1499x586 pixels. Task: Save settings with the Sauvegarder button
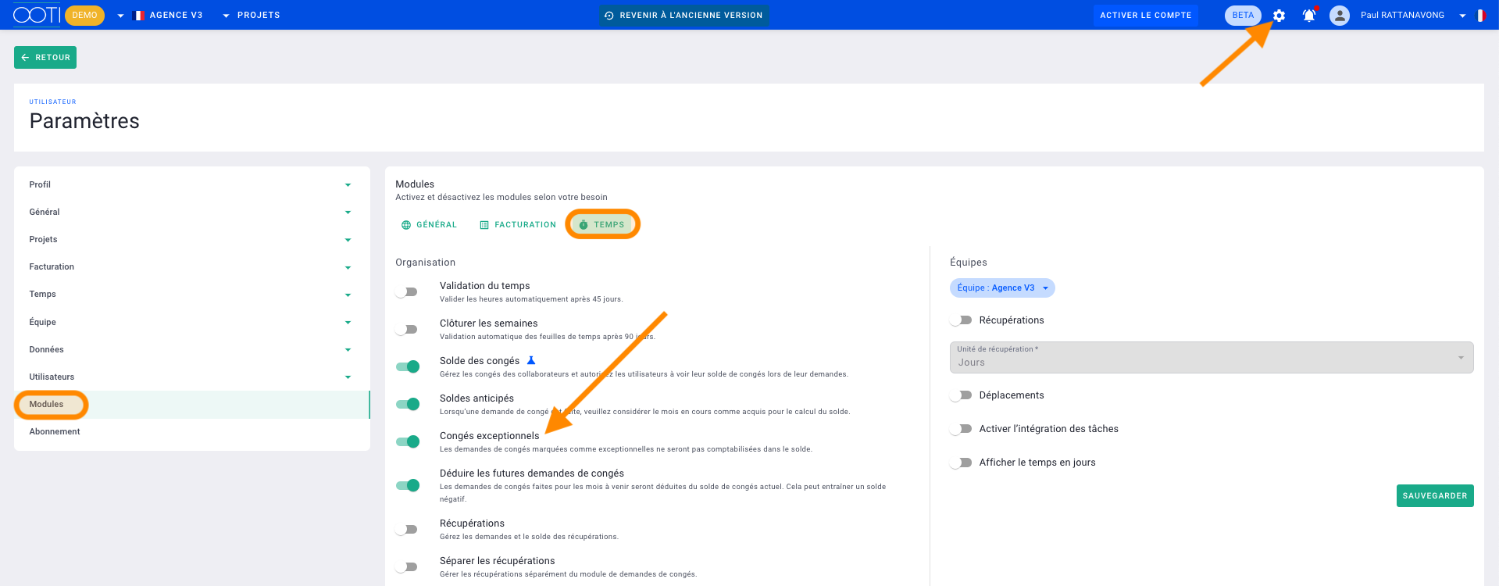1435,495
